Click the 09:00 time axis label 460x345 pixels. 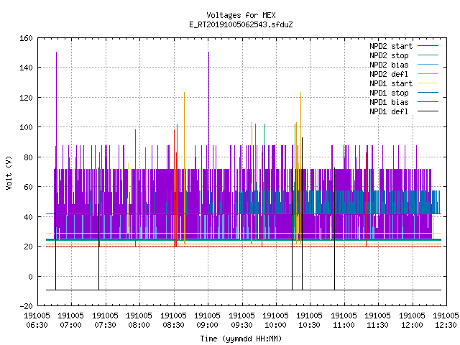coord(208,325)
